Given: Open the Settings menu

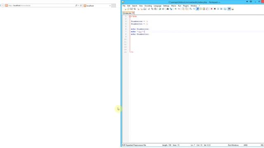Looking at the screenshot, I should (x=166, y=6).
